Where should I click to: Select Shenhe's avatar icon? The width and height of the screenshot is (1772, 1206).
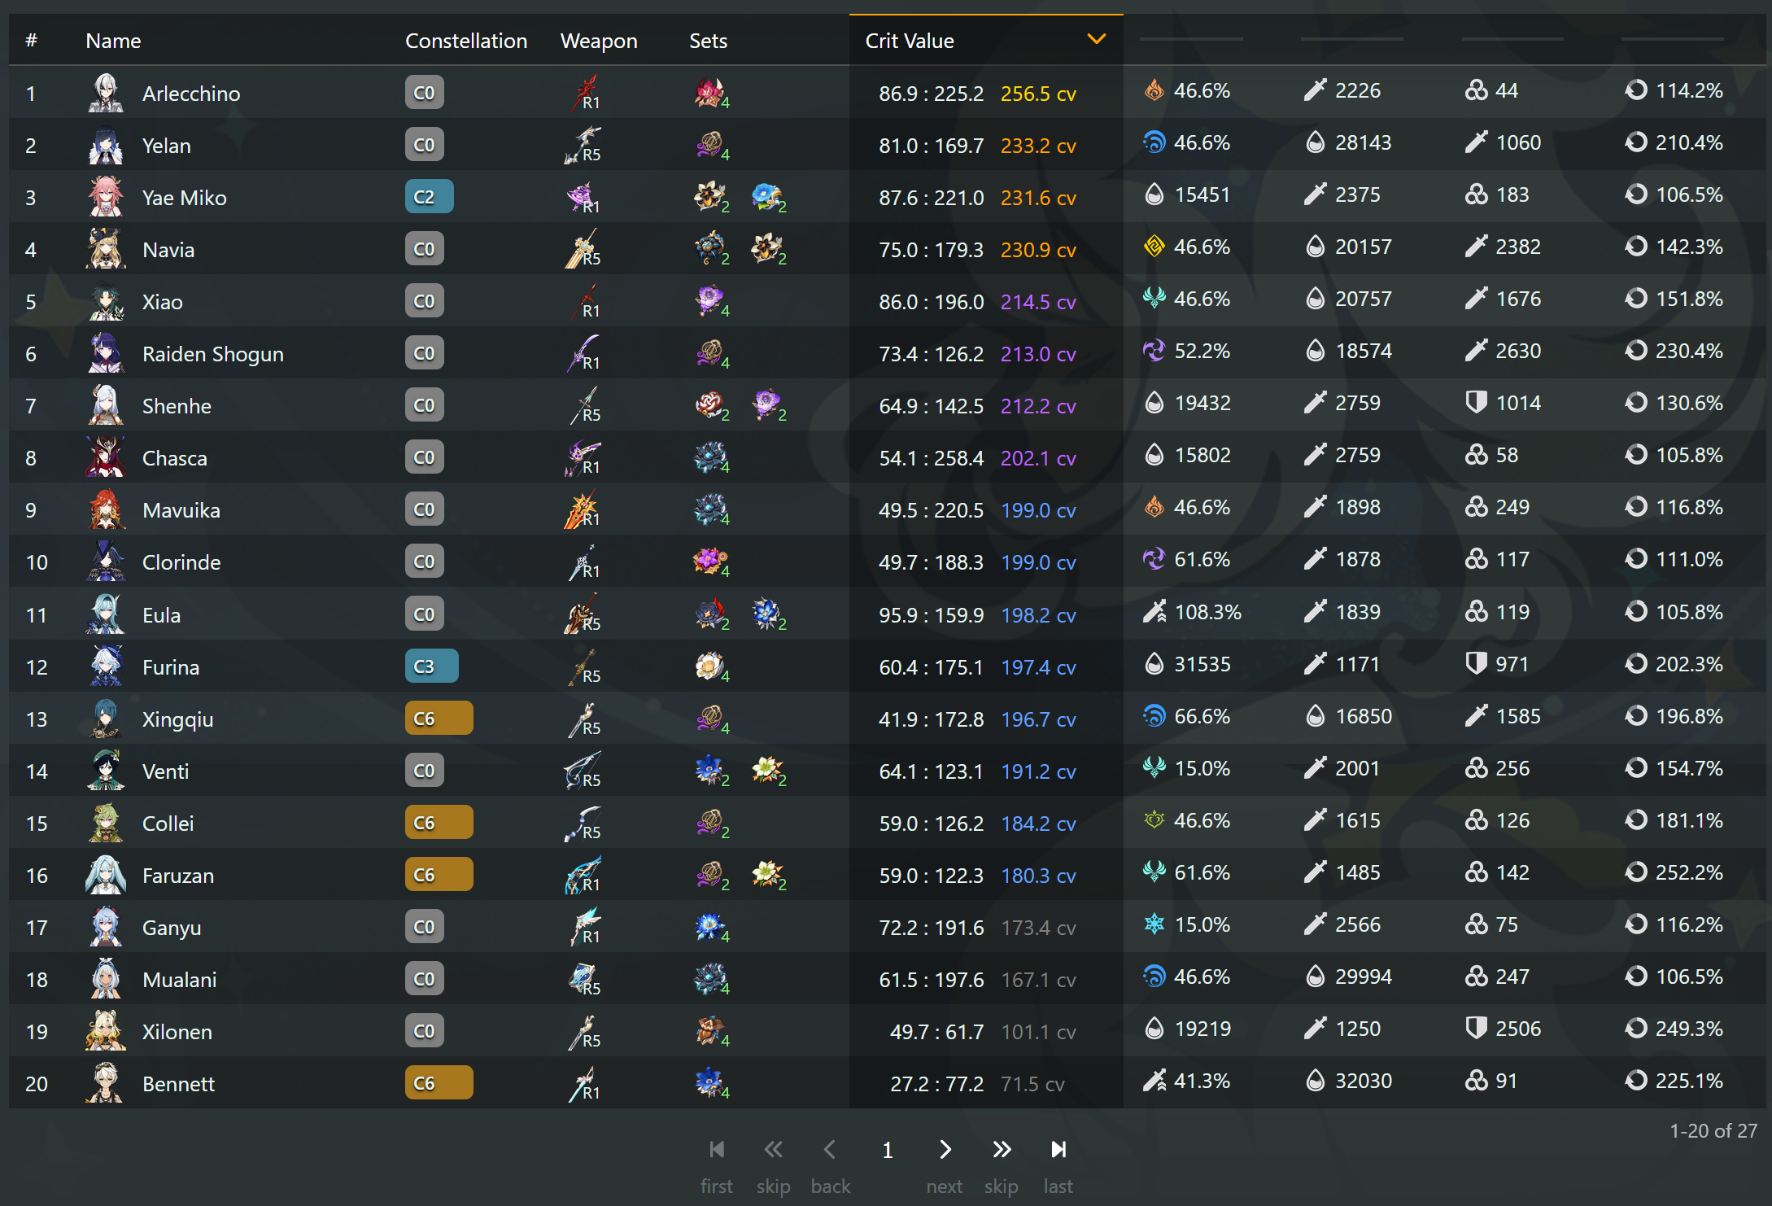pyautogui.click(x=106, y=405)
